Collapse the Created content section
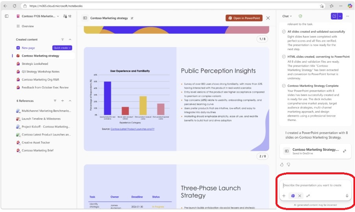The image size is (355, 212). (70, 40)
